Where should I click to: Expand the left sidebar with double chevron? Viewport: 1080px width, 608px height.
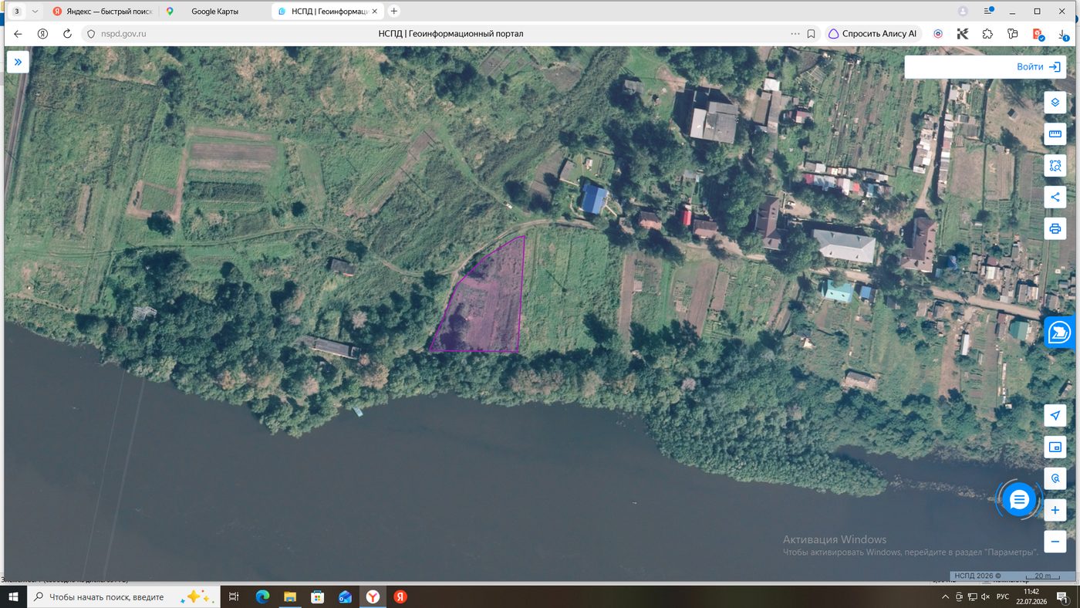pos(18,62)
